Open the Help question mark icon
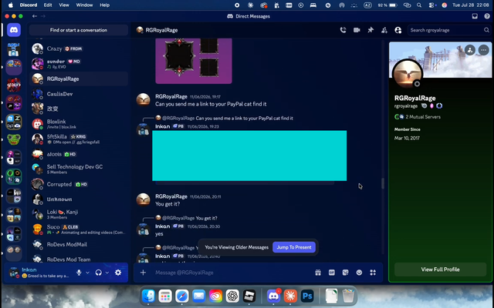Screen dimensions: 494x308 (x=487, y=16)
